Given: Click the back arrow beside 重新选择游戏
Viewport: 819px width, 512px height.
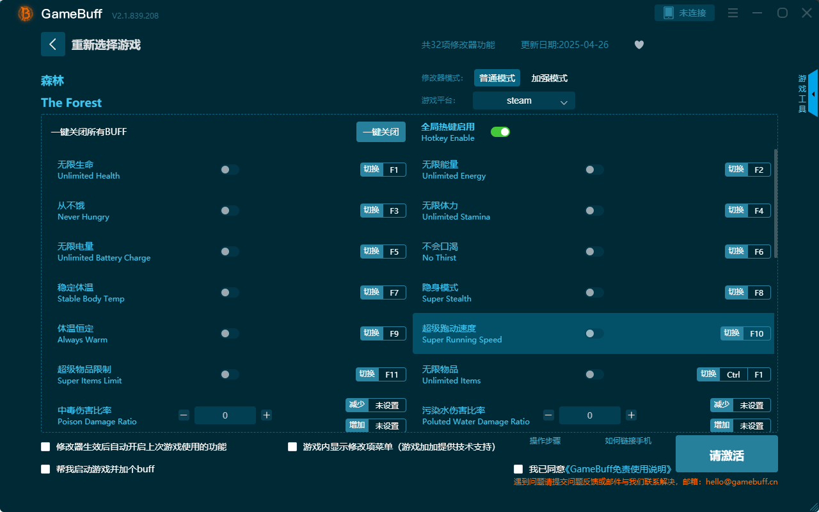Looking at the screenshot, I should coord(53,44).
